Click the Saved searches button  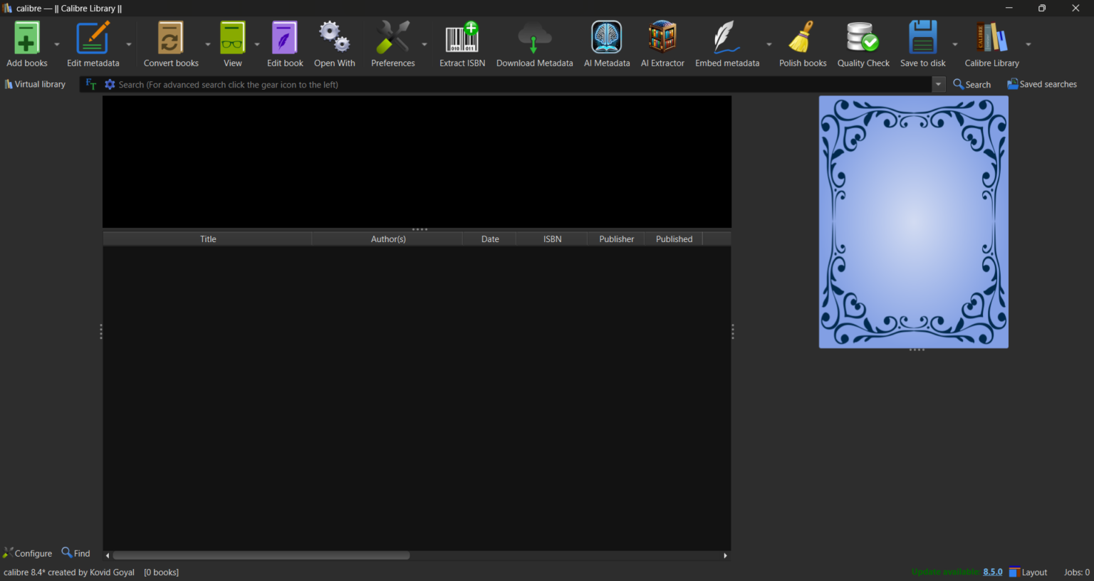(x=1042, y=84)
